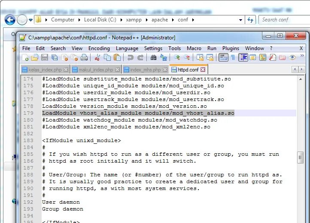310x223 pixels.
Task: Click the Save icon in toolbar
Action: point(45,58)
